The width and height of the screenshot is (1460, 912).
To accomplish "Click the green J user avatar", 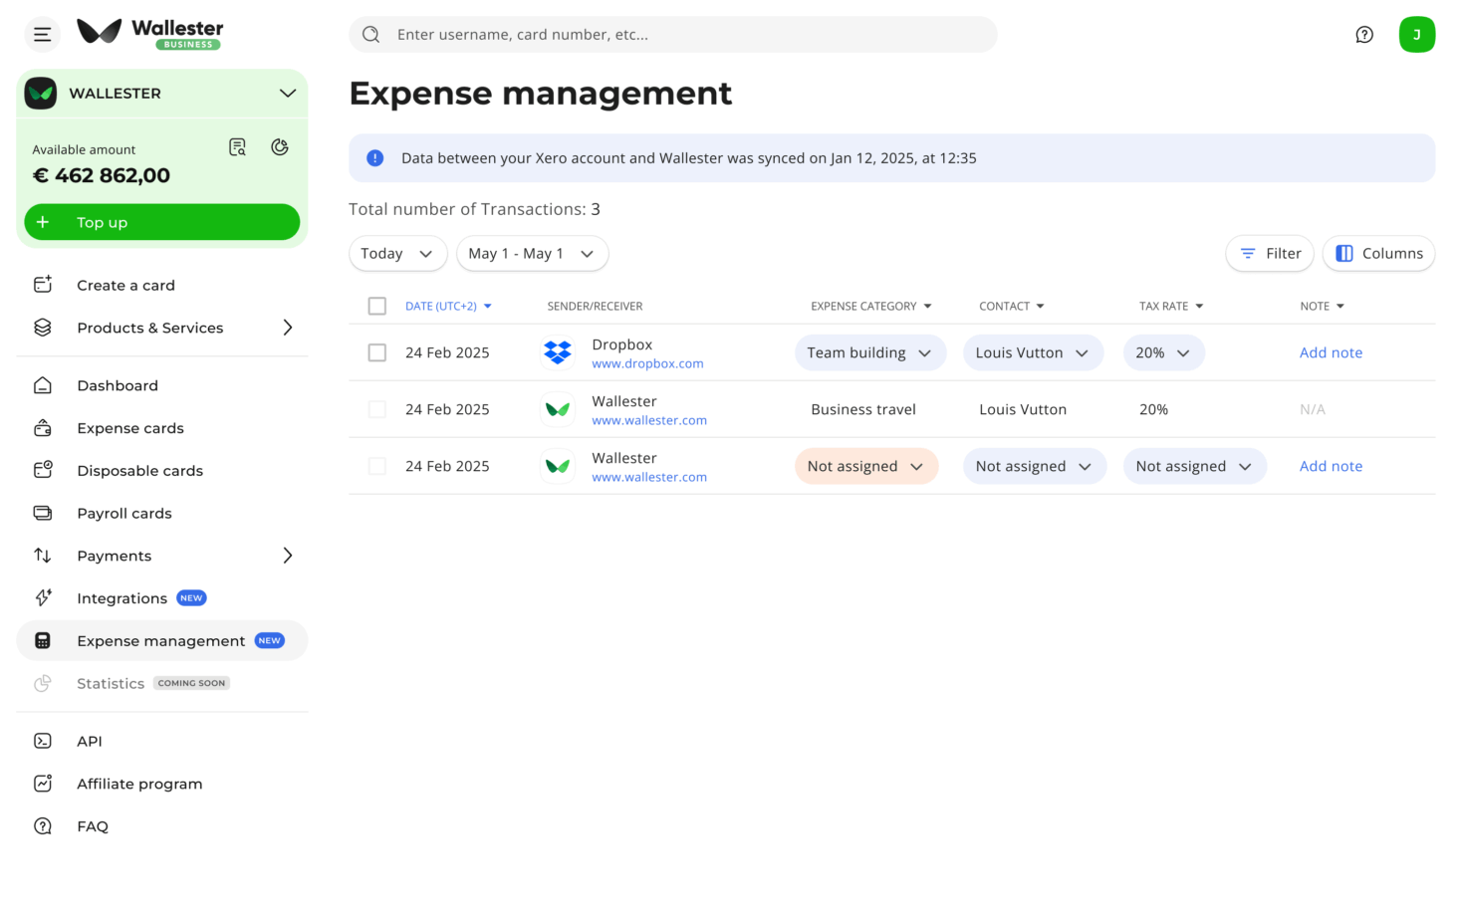I will (1415, 35).
